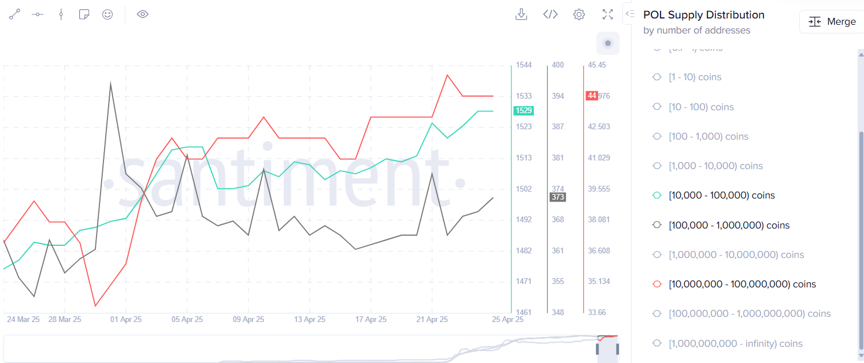Click the Merge button
The height and width of the screenshot is (363, 864).
[832, 21]
